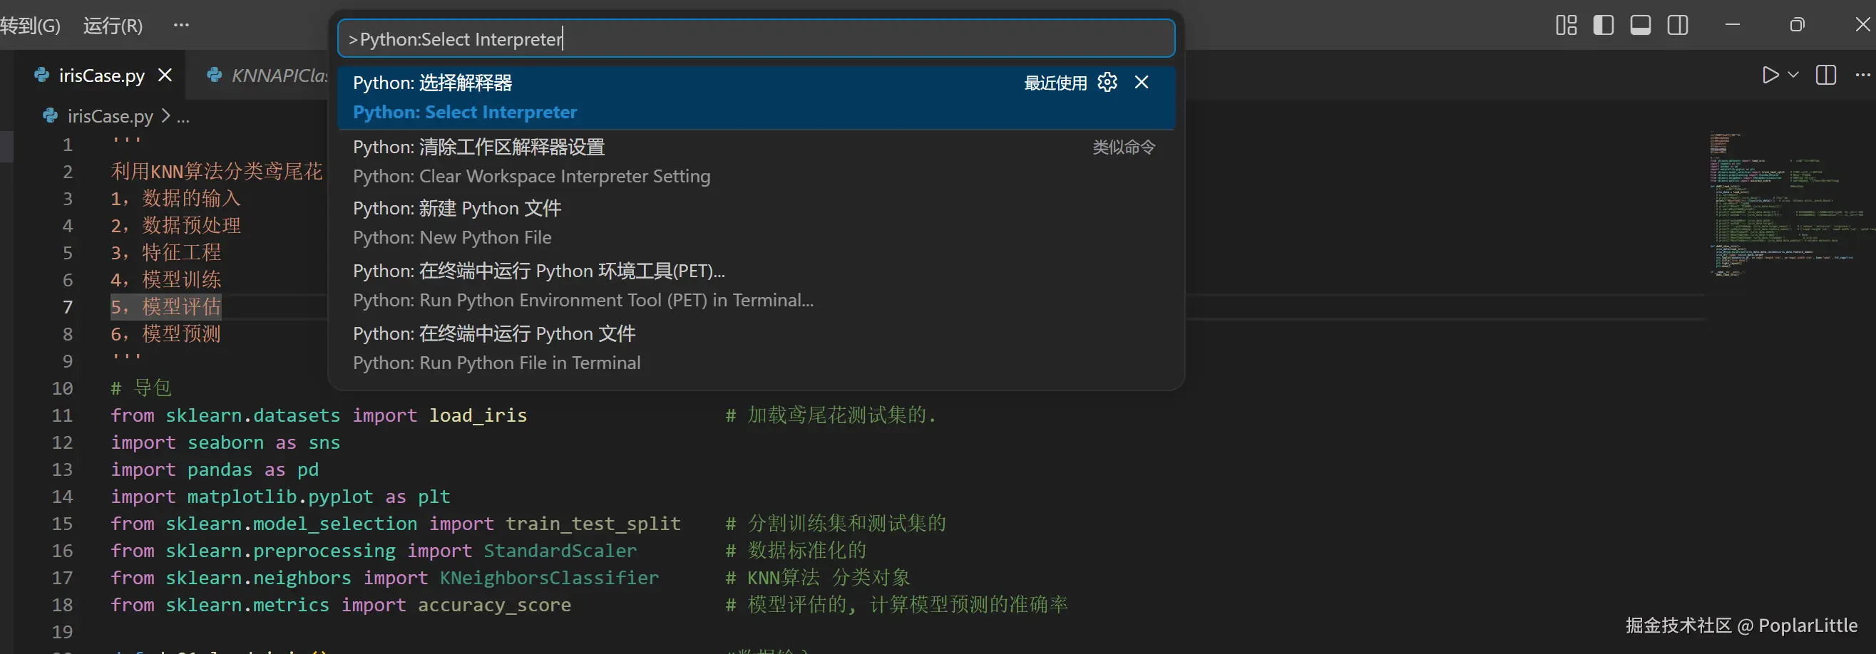Expand the hidden menus ellipsis
The height and width of the screenshot is (654, 1876).
pyautogui.click(x=181, y=26)
